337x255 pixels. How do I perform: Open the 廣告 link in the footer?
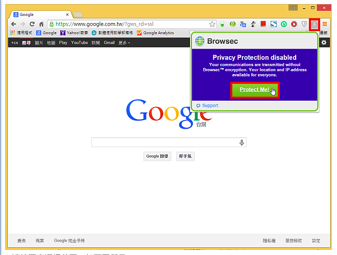tap(21, 241)
